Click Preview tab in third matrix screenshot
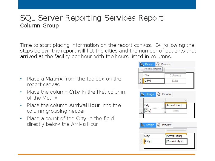The image size is (215, 161). (165, 125)
